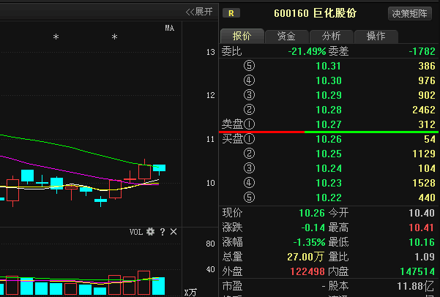Click stock title 600160 巨化股份
The image size is (440, 297).
315,13
